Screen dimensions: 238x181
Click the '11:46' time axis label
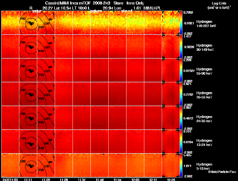100,180
